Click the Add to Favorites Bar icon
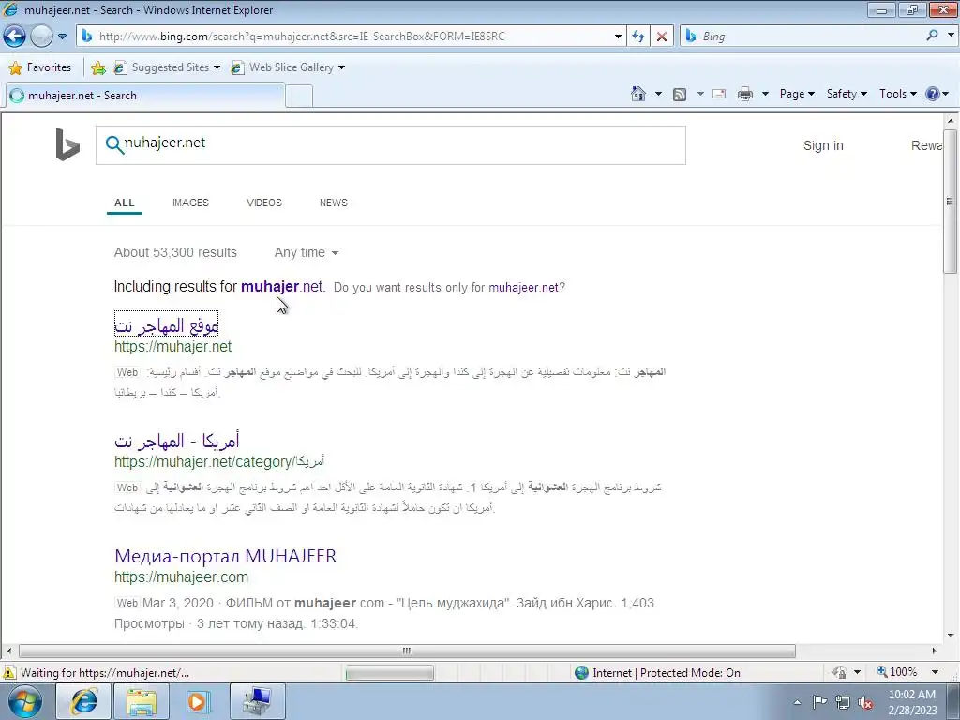The width and height of the screenshot is (960, 720). pyautogui.click(x=97, y=67)
